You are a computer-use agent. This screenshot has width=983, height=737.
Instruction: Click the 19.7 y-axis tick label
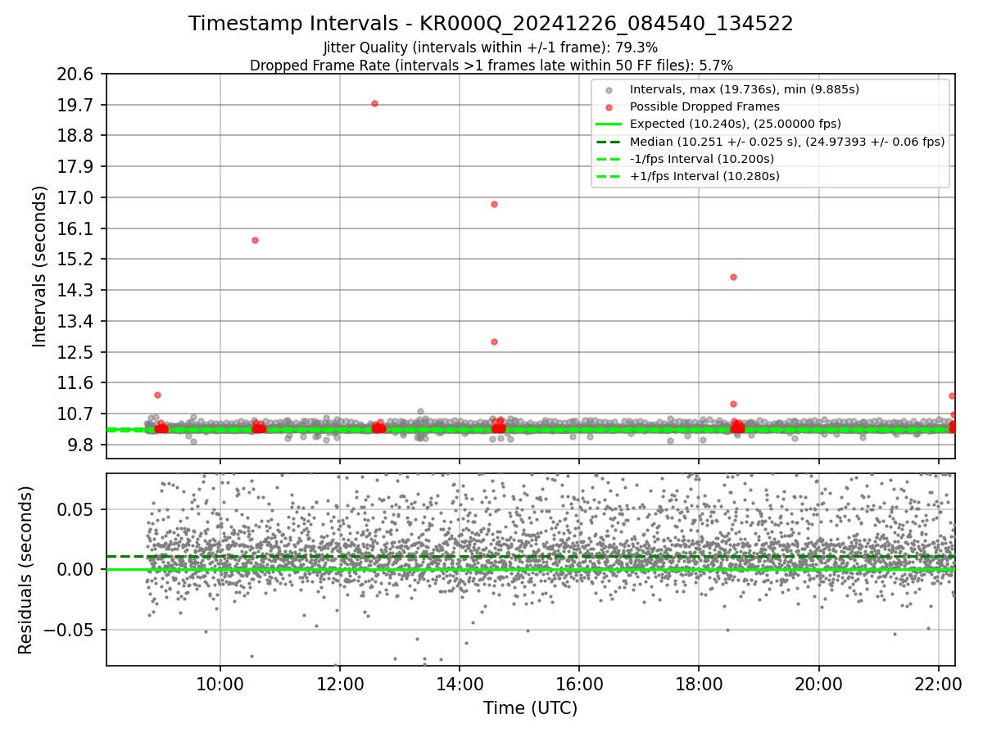(x=76, y=105)
